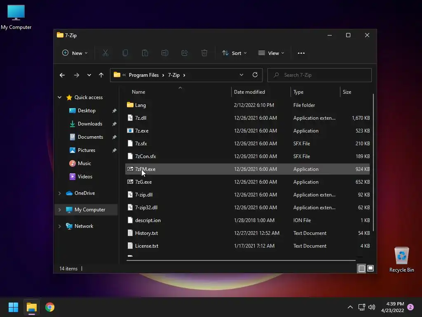Open recent locations dropdown arrow
422x317 pixels.
(89, 75)
